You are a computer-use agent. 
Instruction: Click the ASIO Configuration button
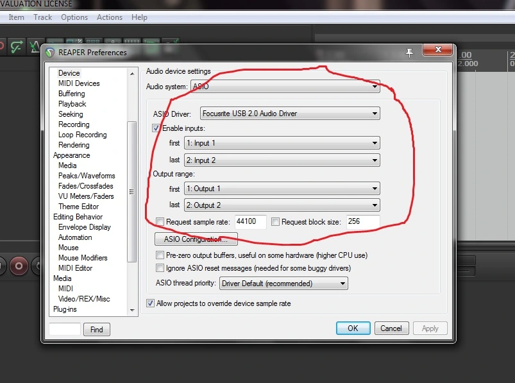tap(196, 239)
